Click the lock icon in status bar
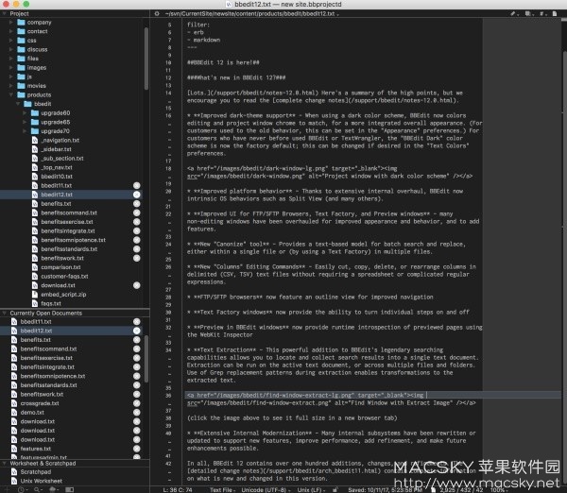 335,490
